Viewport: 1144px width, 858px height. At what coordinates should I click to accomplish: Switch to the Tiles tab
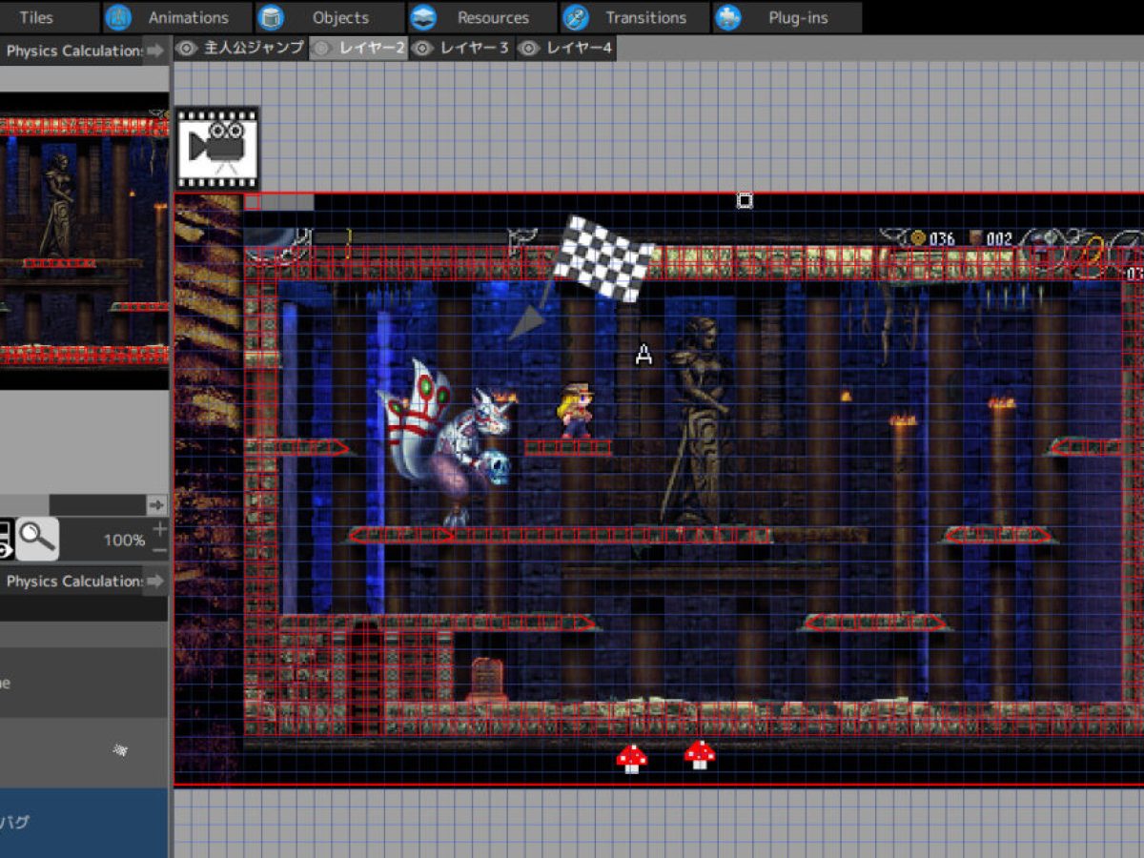tap(50, 17)
